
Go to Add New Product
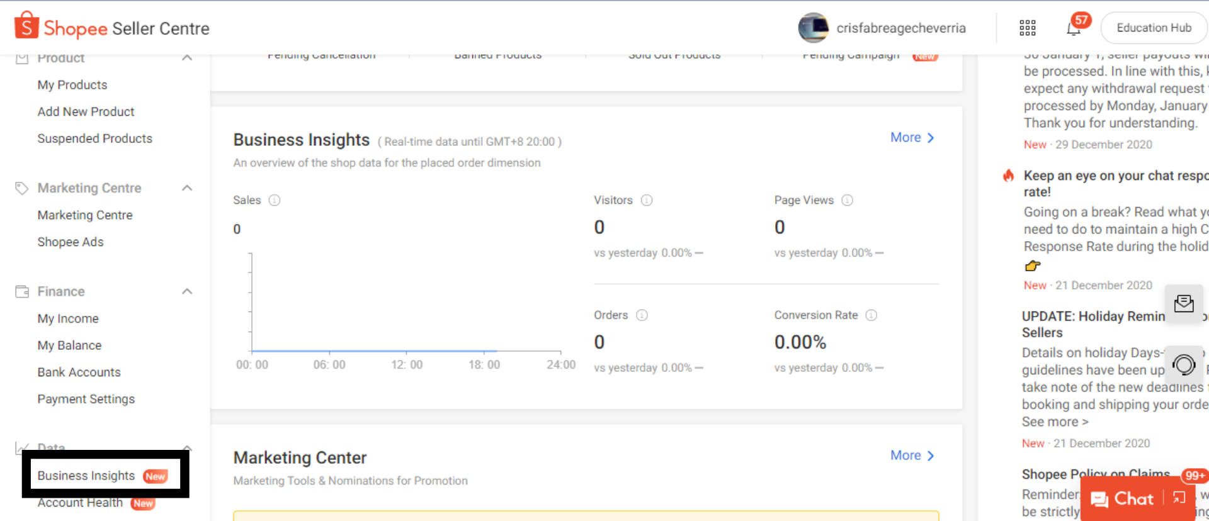point(86,111)
